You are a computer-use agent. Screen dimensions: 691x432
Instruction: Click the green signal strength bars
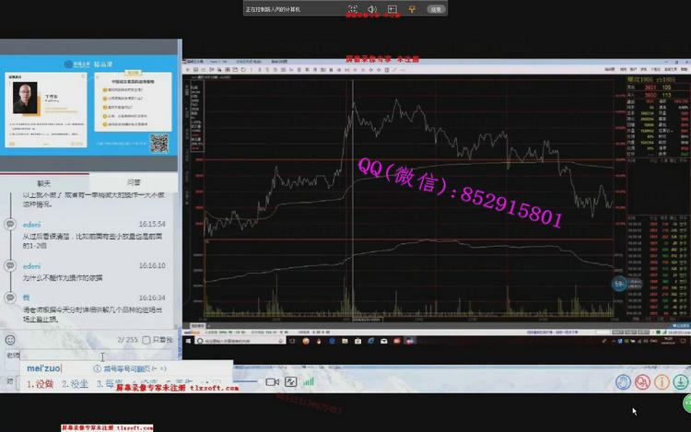[308, 381]
